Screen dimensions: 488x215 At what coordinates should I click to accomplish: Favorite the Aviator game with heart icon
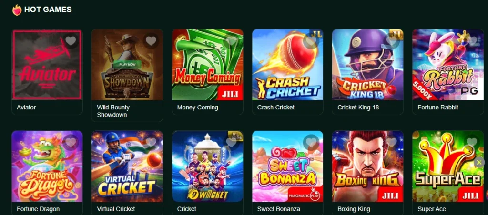71,41
